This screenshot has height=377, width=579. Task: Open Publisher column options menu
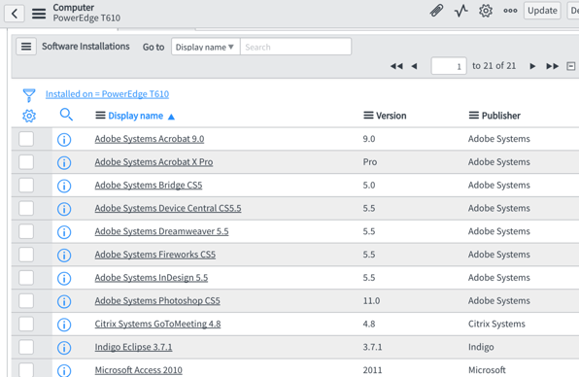474,116
